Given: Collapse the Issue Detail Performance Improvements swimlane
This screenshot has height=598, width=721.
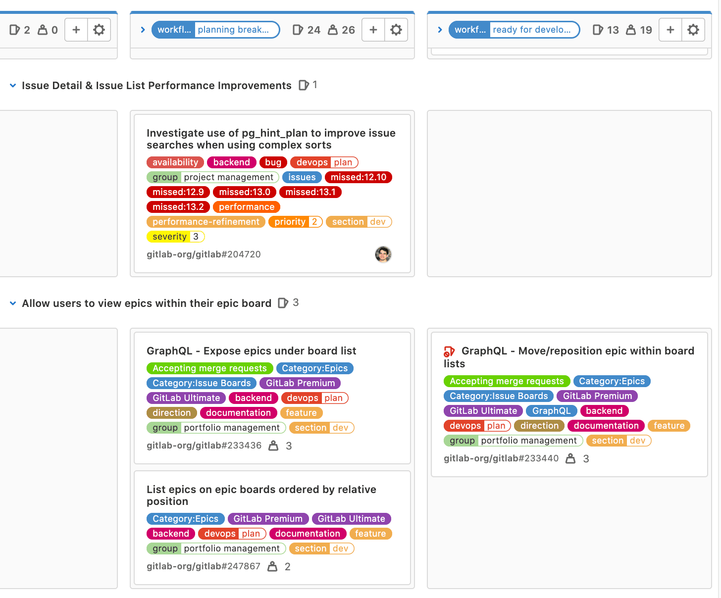Looking at the screenshot, I should (x=12, y=85).
